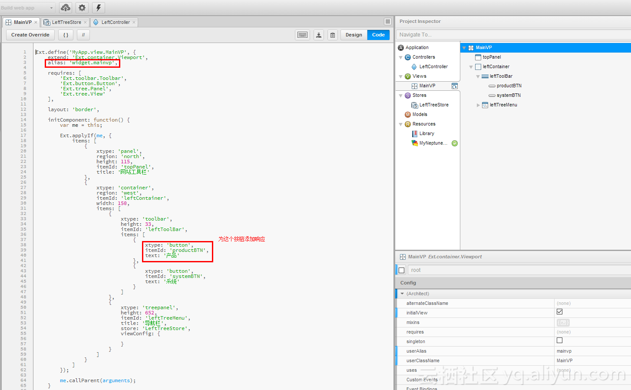Click the Project Inspector panel header
The image size is (631, 390).
[513, 21]
